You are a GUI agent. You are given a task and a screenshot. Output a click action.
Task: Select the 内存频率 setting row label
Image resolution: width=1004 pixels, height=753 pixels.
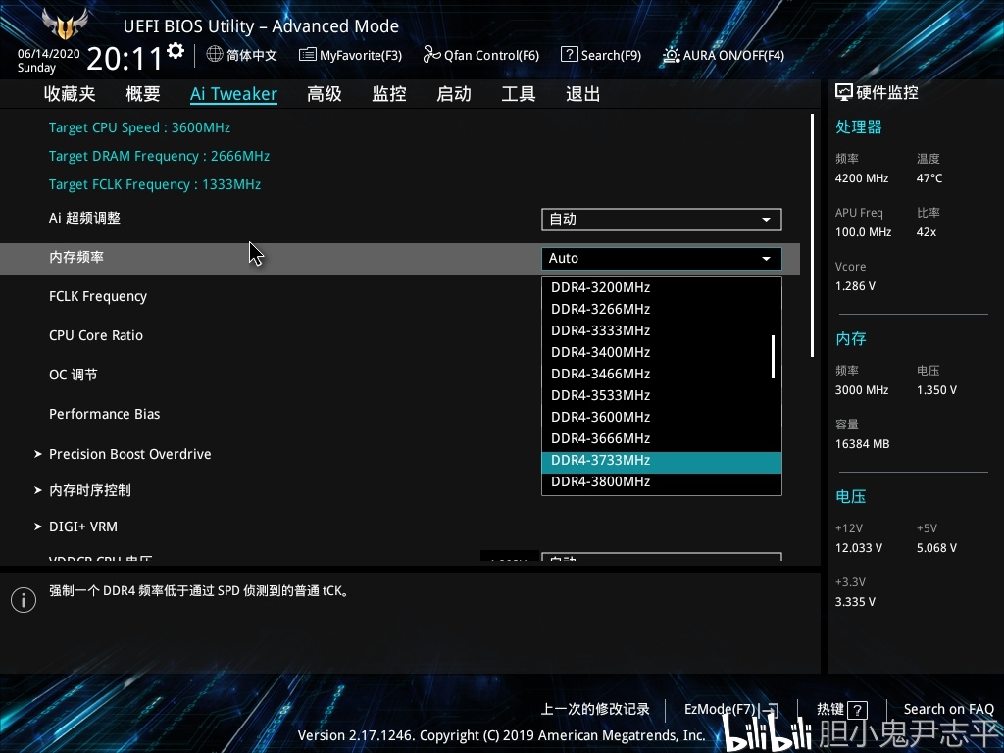(x=76, y=258)
